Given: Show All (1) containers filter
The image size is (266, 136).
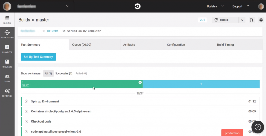Looking at the screenshot, I should (48, 74).
